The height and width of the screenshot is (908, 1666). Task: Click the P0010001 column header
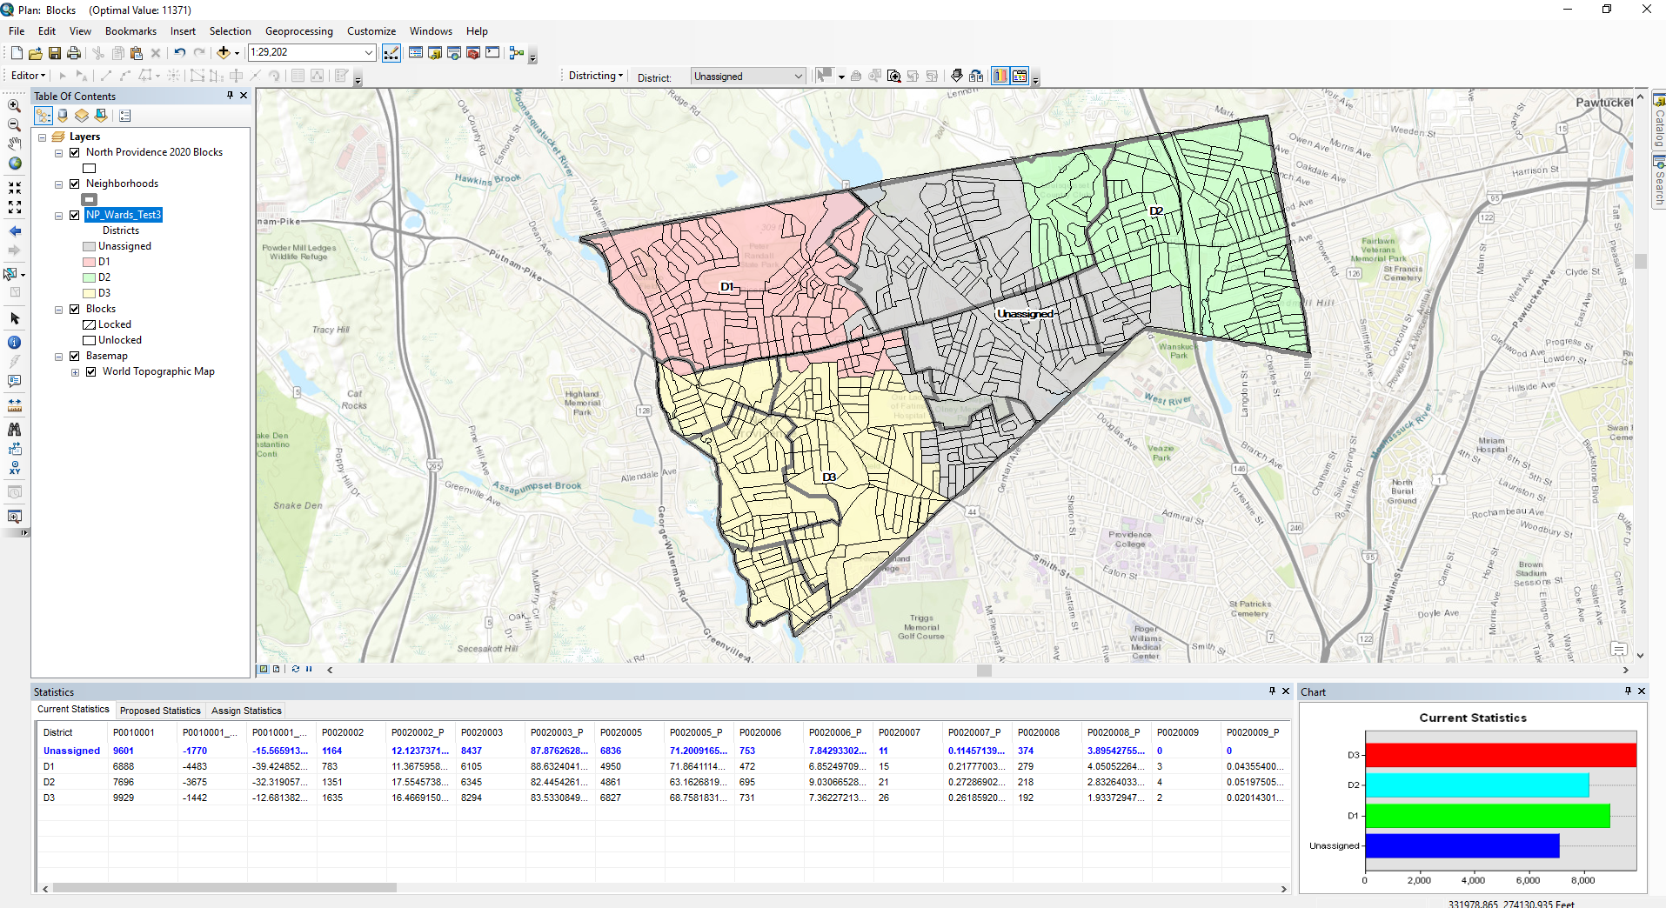(143, 732)
